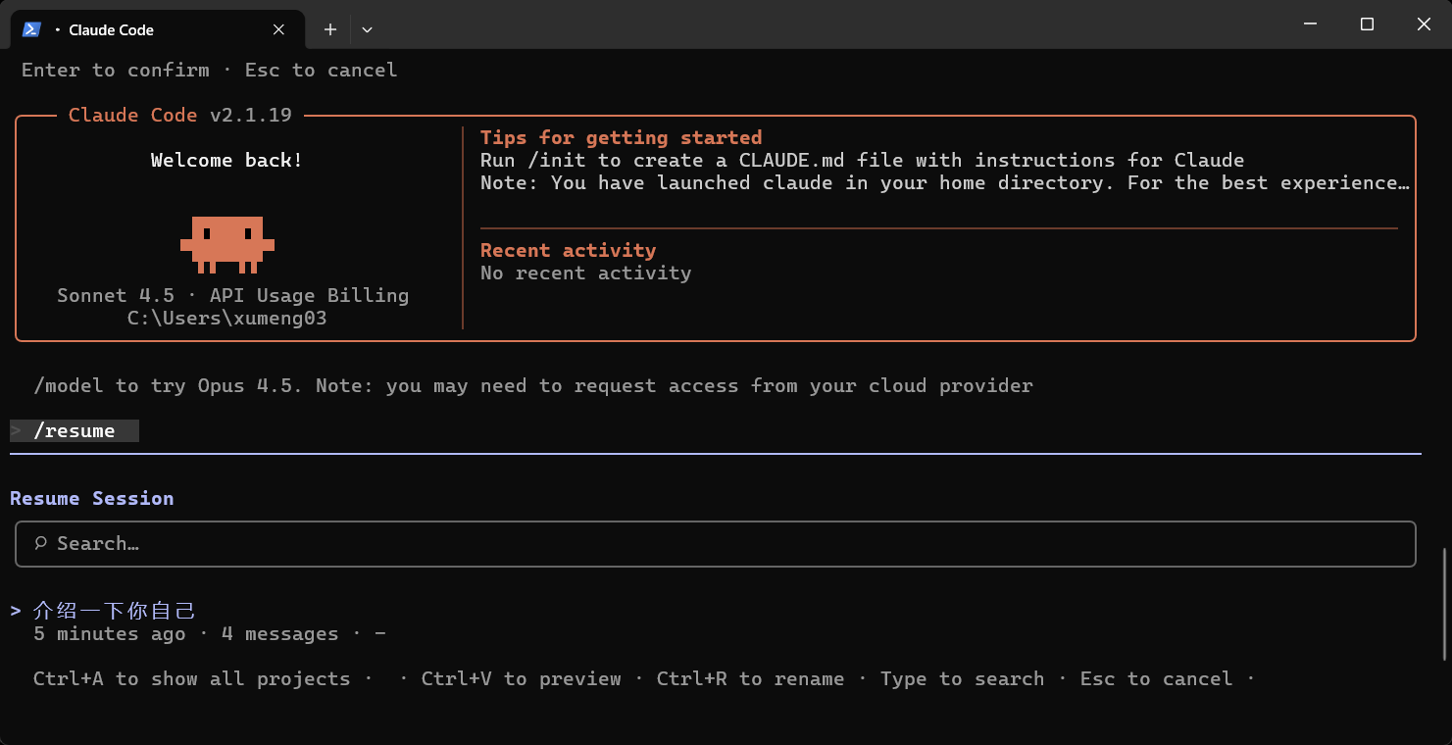Focus the Search… field under Resume Session
The image size is (1452, 745).
click(x=716, y=543)
